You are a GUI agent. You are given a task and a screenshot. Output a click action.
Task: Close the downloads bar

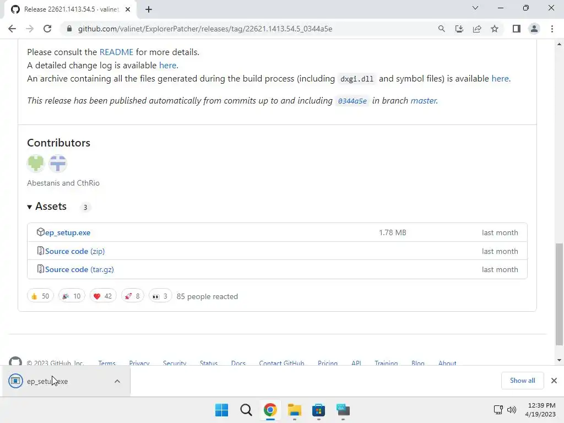click(554, 381)
